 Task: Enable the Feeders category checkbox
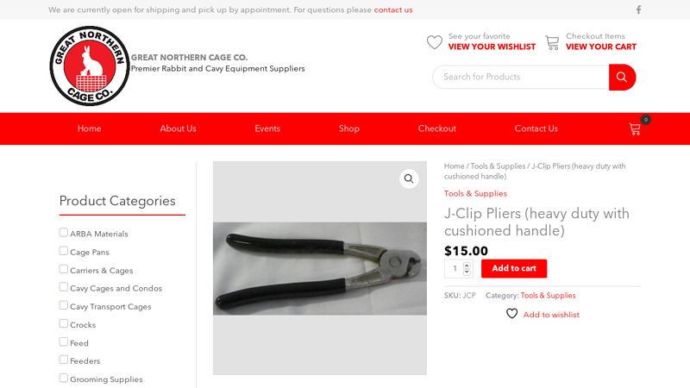64,360
